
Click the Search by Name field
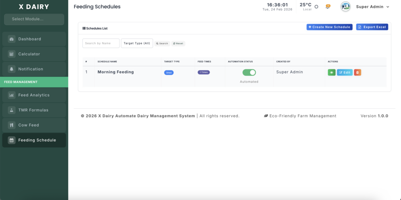coord(101,43)
